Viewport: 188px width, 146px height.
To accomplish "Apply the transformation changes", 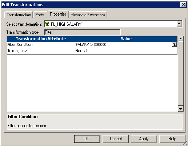I will 144,139.
